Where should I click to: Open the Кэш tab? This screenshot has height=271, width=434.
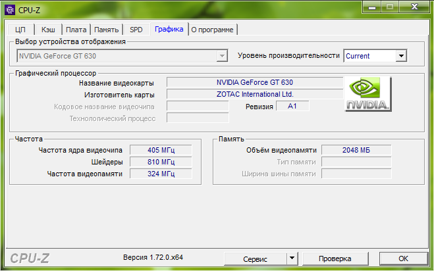(49, 30)
